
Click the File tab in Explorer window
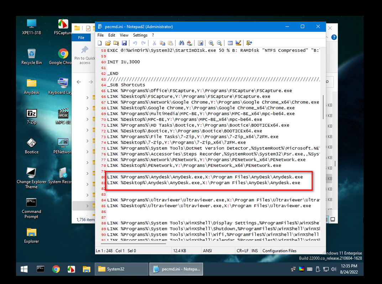(81, 37)
